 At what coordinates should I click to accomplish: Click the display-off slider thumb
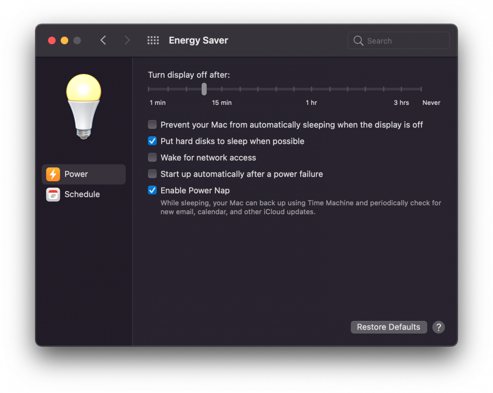click(x=204, y=89)
